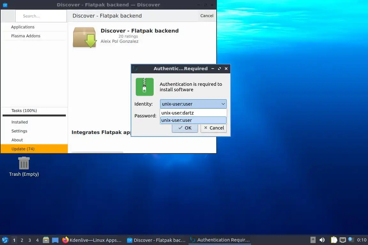Open the Trash (Empty) desktop icon
This screenshot has width=368, height=245.
(x=24, y=167)
